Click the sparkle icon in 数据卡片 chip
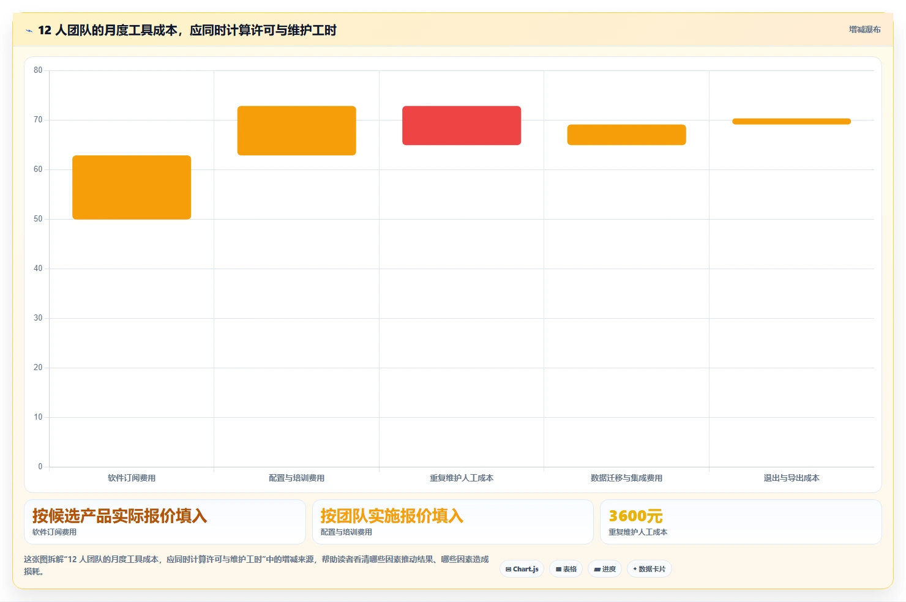The height and width of the screenshot is (602, 906). click(635, 569)
